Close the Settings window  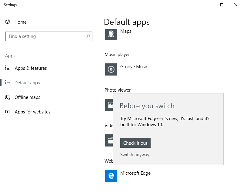tap(236, 5)
